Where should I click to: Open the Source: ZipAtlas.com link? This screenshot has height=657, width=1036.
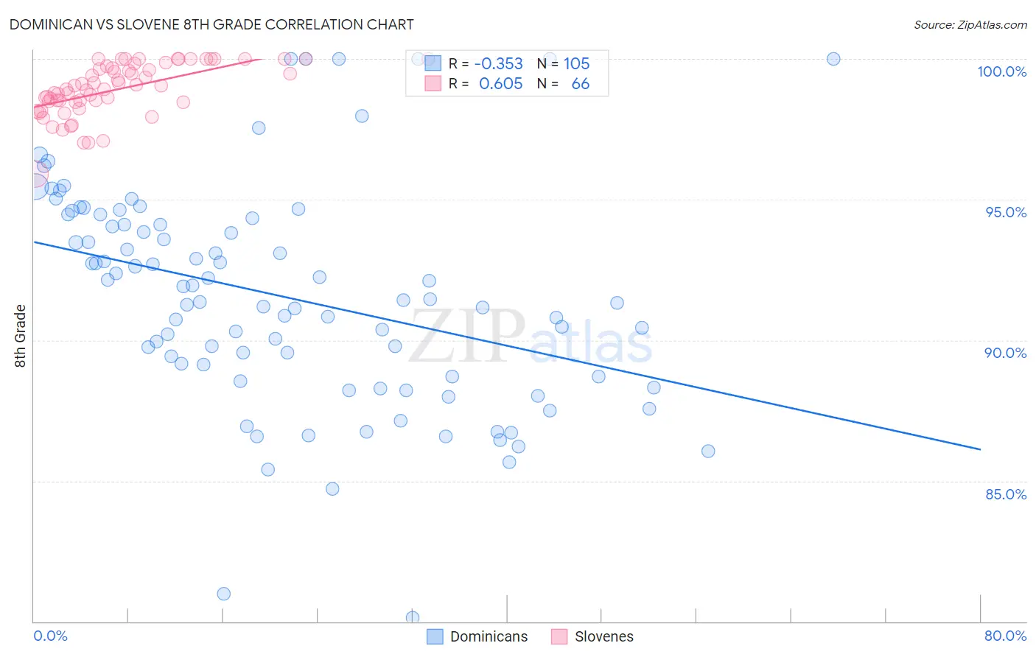point(970,24)
